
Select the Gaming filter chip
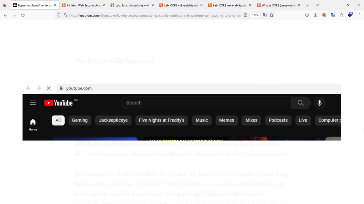[80, 120]
